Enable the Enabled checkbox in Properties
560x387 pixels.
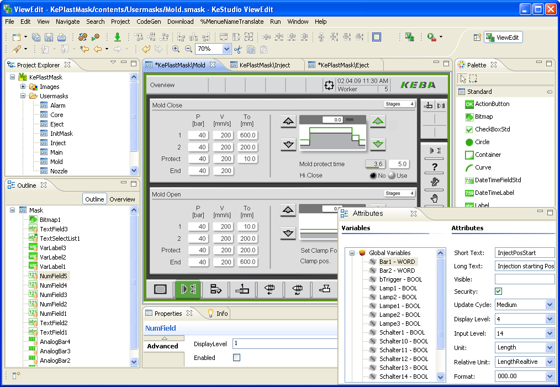click(x=236, y=357)
